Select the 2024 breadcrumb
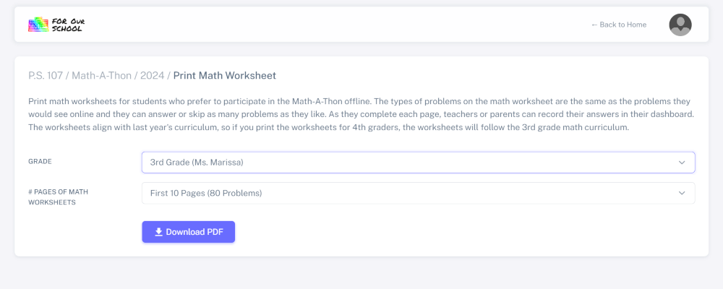Screen dimensions: 723x289 pos(152,75)
